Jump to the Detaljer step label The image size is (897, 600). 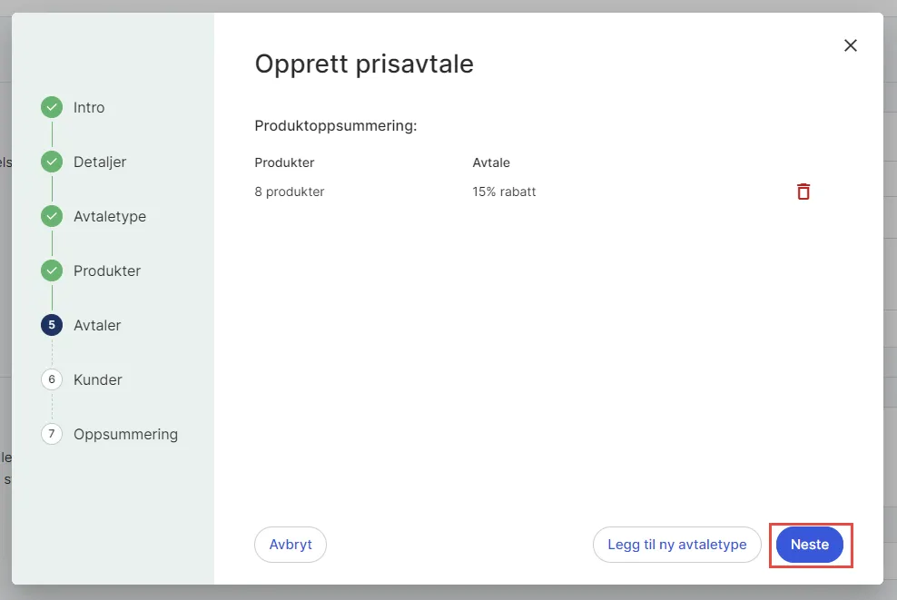tap(100, 162)
